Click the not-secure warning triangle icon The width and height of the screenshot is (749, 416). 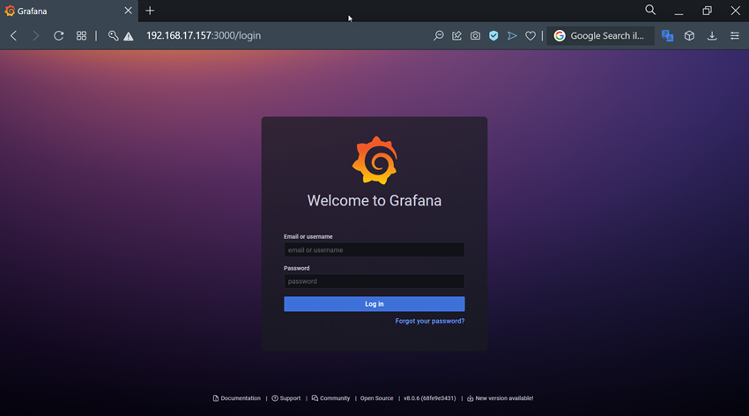(x=129, y=36)
